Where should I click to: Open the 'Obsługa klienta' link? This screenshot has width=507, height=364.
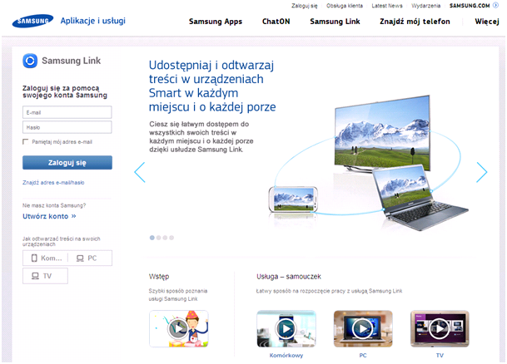(345, 6)
